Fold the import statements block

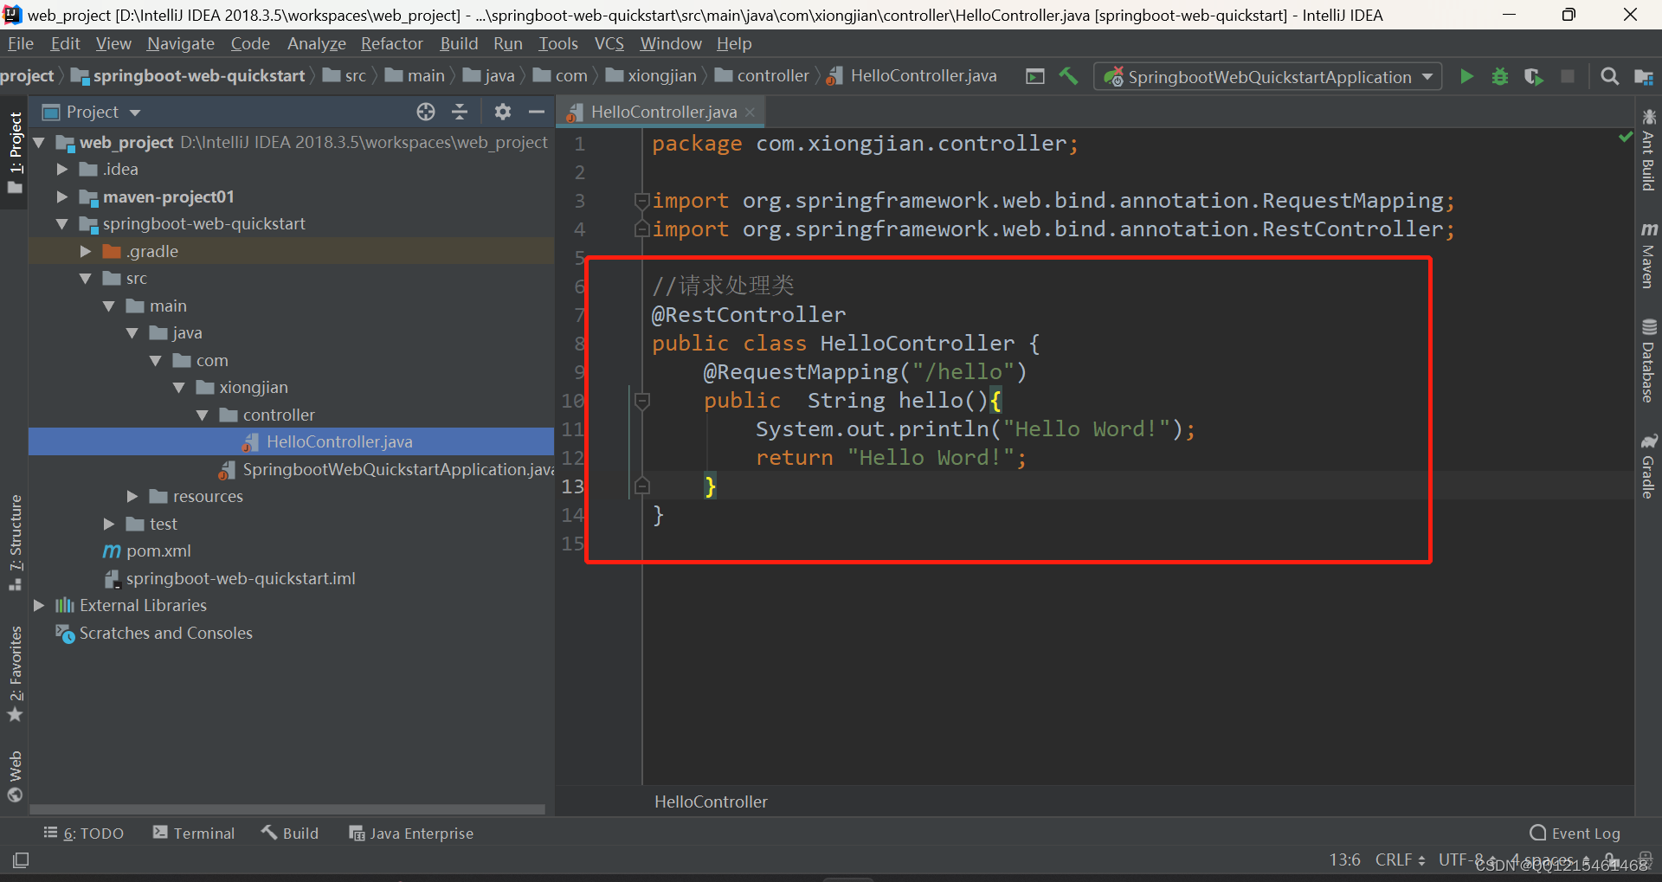(x=642, y=201)
